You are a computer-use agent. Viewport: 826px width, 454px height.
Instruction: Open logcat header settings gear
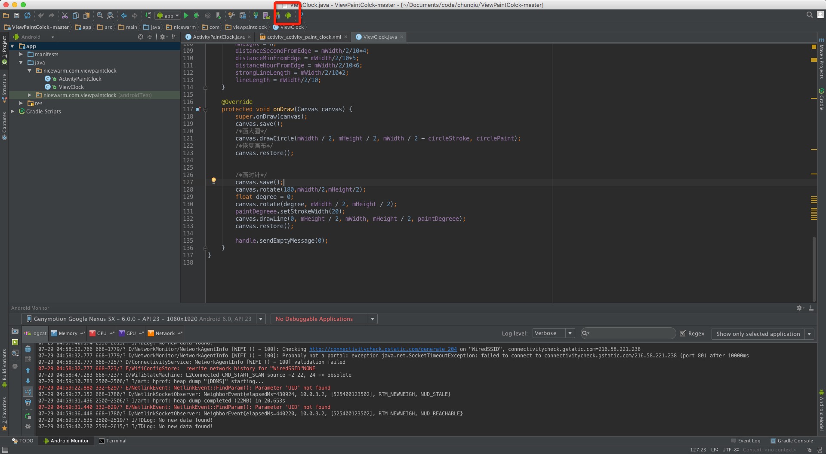tap(28, 427)
